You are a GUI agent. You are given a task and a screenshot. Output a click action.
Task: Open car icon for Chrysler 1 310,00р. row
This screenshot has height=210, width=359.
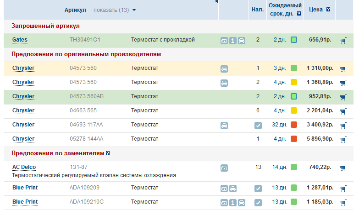(224, 69)
